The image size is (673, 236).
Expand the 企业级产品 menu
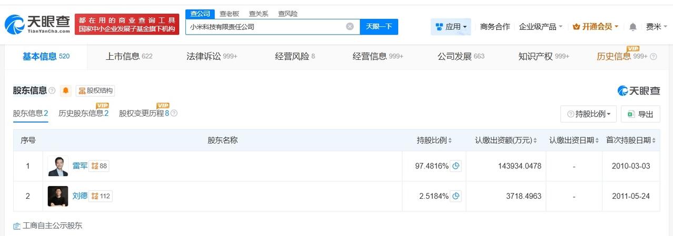540,27
